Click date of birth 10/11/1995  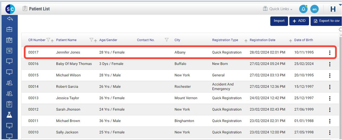304,52
